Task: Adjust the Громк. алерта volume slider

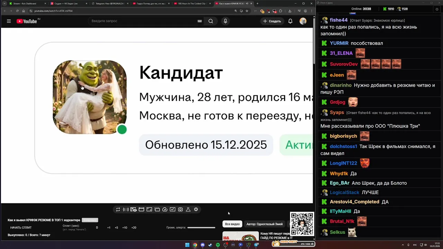Action: [201, 228]
